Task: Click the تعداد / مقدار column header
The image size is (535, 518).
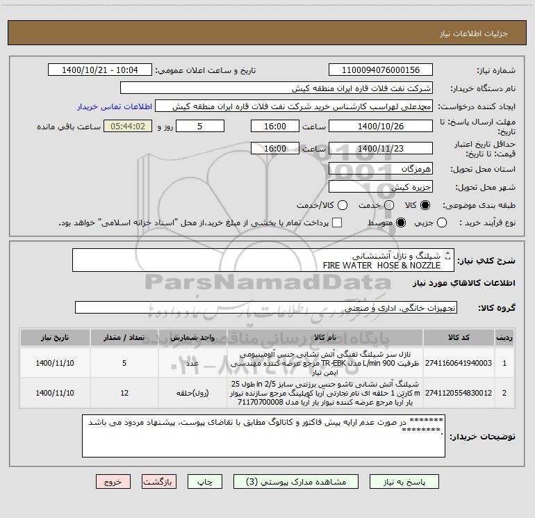Action: 124,337
